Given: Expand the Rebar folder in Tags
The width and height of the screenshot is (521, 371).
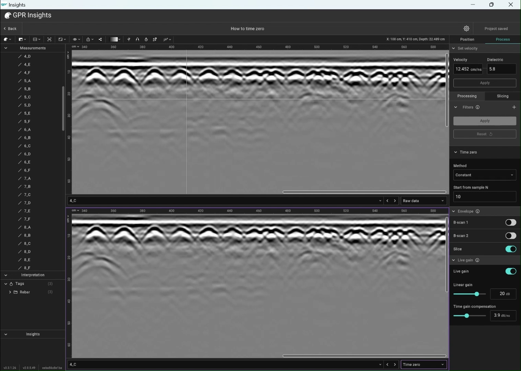Looking at the screenshot, I should click(x=10, y=292).
